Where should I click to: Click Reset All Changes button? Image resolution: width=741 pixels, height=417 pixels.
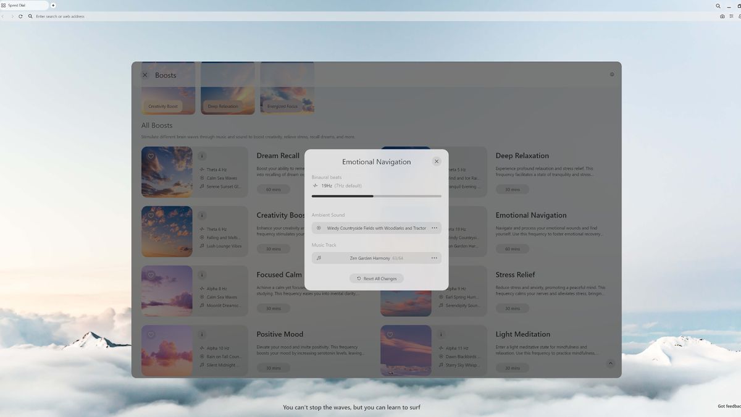pos(377,279)
